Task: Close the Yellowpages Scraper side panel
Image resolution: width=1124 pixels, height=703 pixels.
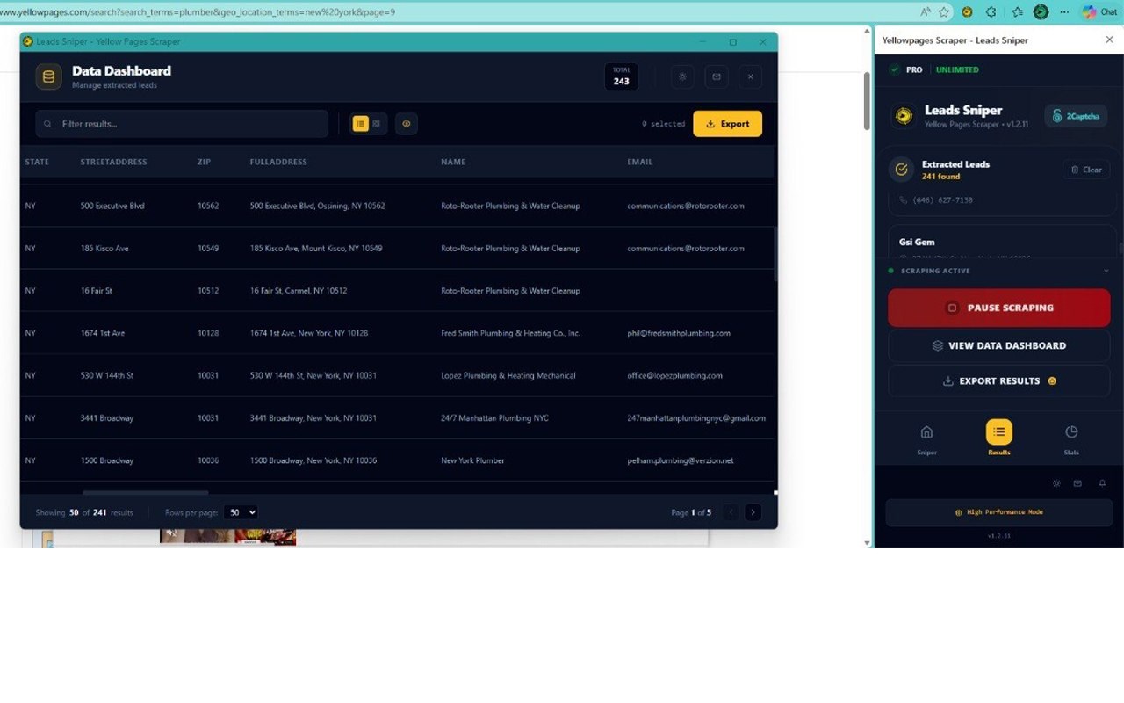Action: [1109, 40]
